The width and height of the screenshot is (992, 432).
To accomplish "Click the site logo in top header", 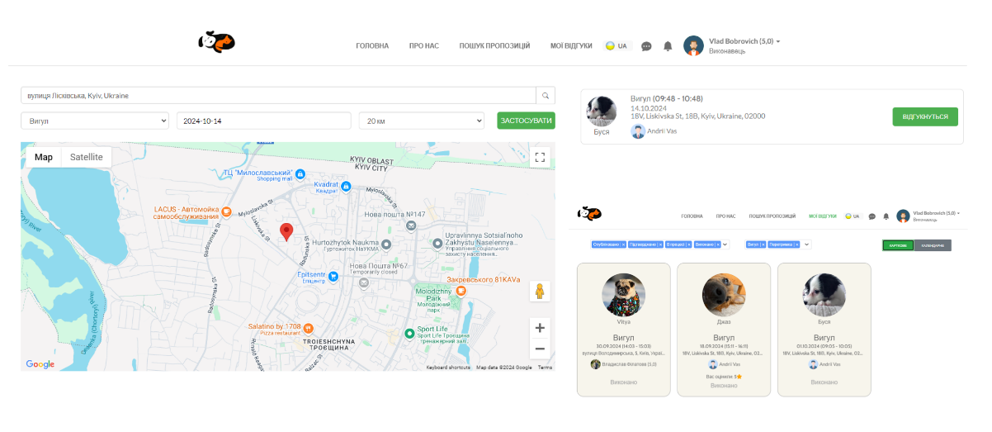I will (217, 41).
